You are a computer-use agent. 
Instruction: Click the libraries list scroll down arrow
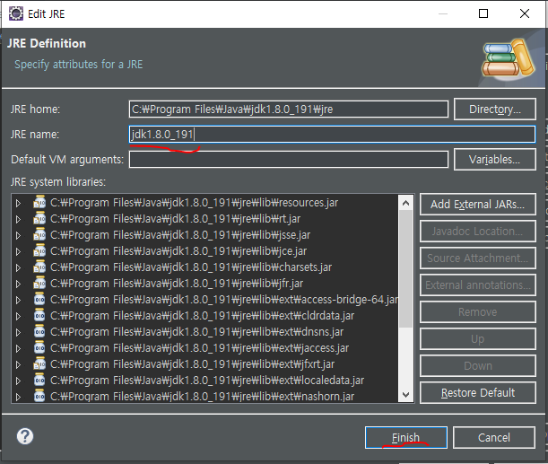(x=405, y=395)
